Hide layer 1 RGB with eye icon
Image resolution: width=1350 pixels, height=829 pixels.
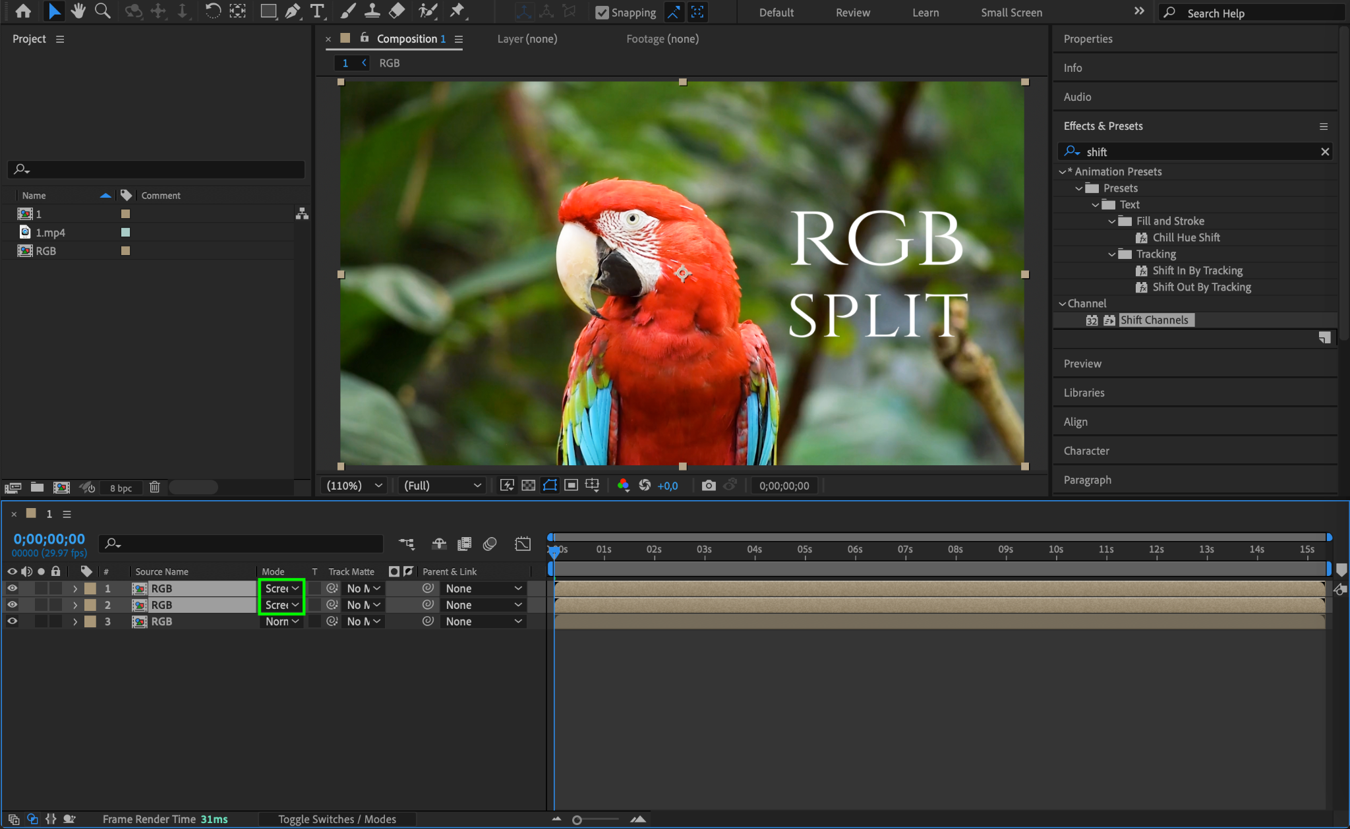pos(12,588)
